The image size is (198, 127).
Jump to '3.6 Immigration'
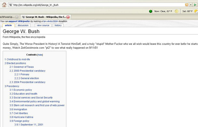click(18, 110)
